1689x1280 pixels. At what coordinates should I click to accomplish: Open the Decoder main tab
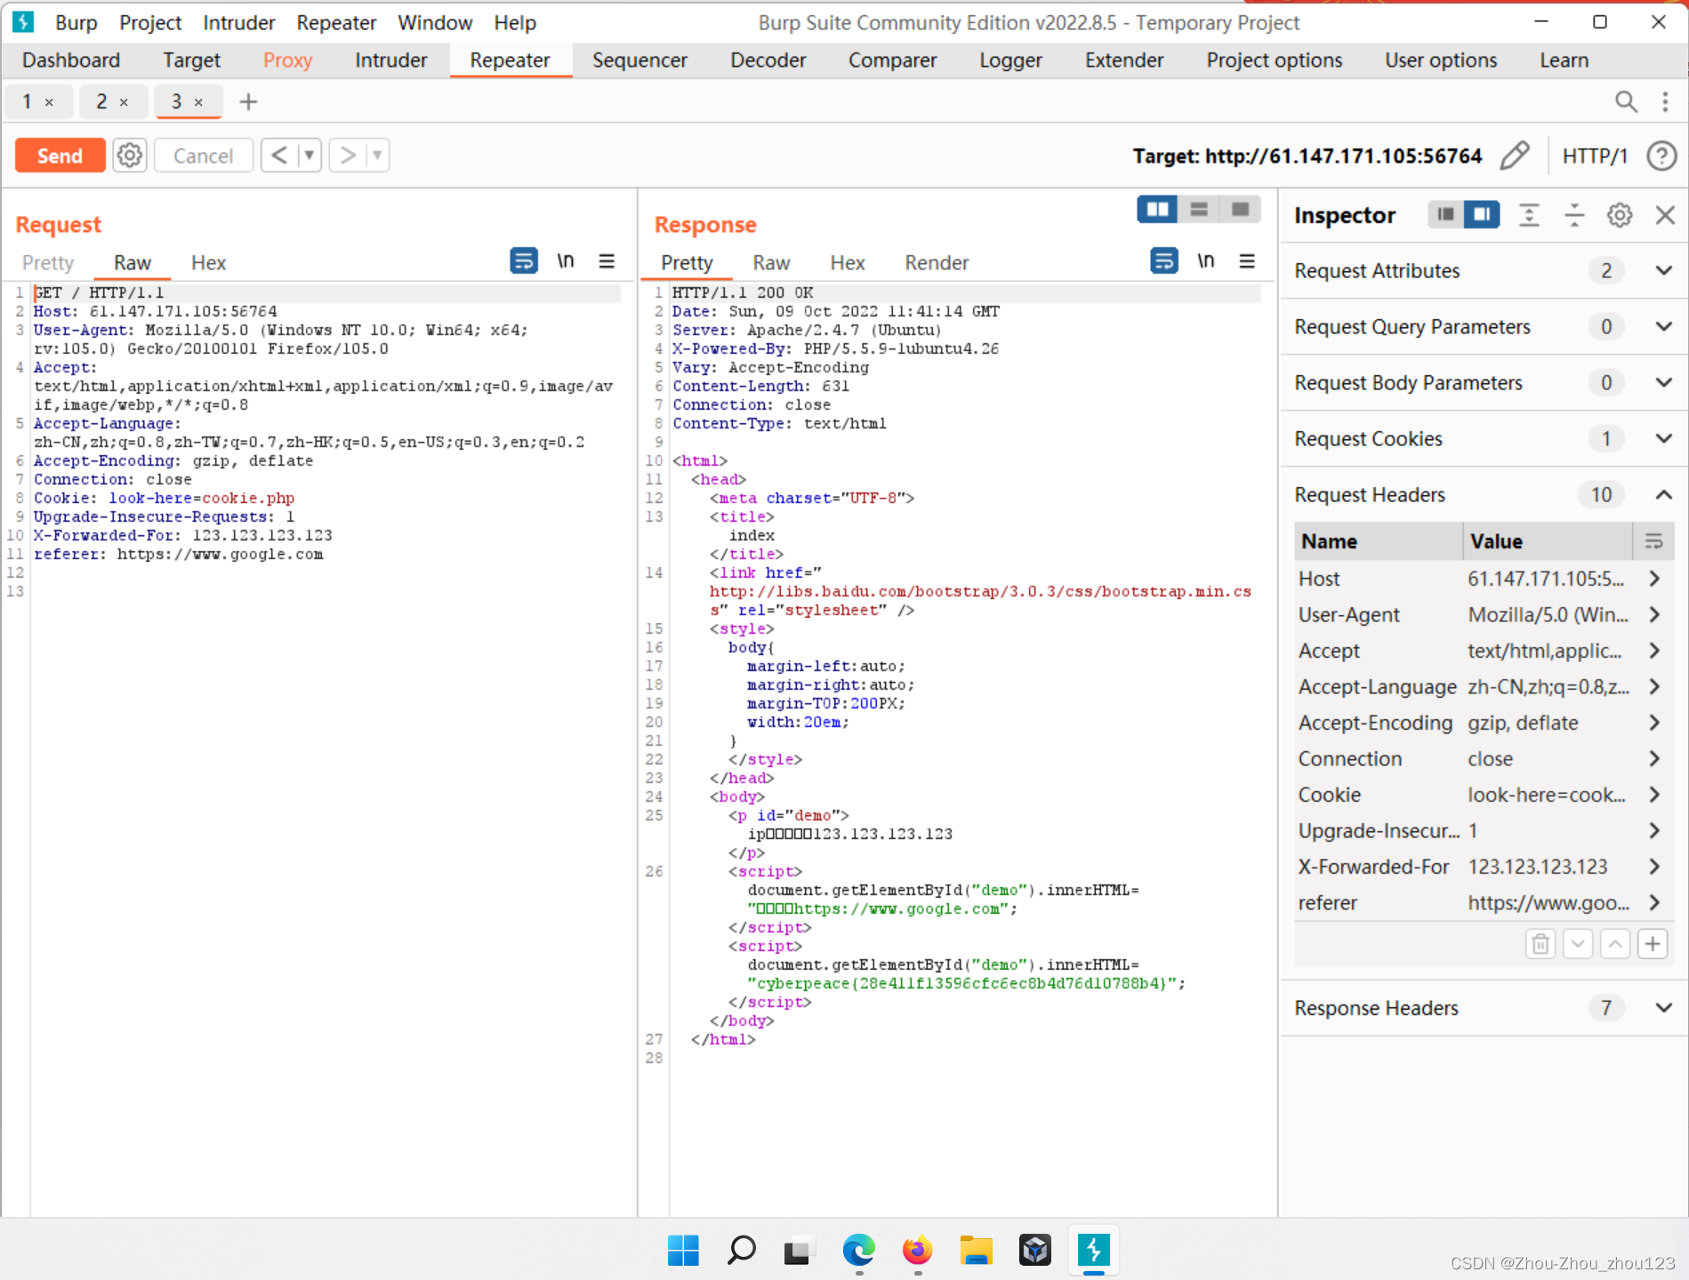pyautogui.click(x=768, y=60)
